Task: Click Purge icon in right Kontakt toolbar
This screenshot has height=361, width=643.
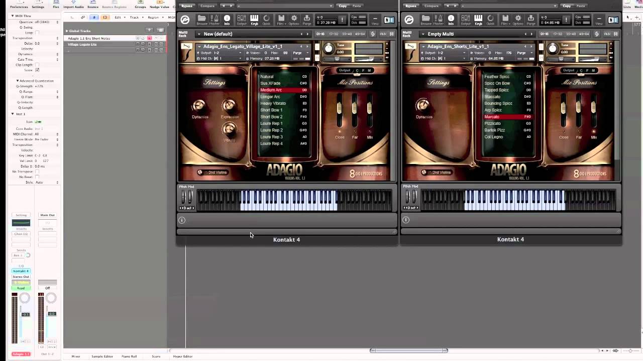Action: tap(531, 20)
